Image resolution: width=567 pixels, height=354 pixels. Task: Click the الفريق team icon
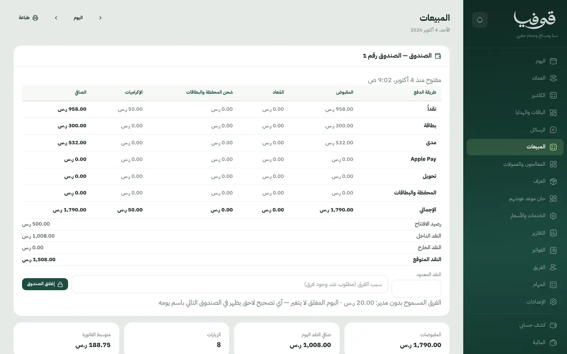[553, 267]
